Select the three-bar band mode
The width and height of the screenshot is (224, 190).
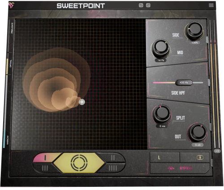click(45, 168)
